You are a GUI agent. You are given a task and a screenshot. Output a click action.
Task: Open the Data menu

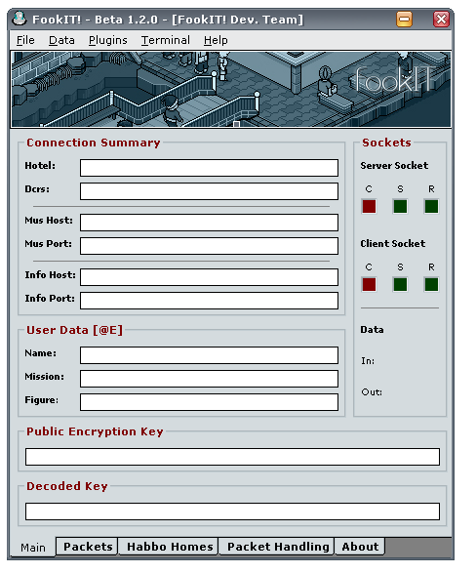pos(61,40)
